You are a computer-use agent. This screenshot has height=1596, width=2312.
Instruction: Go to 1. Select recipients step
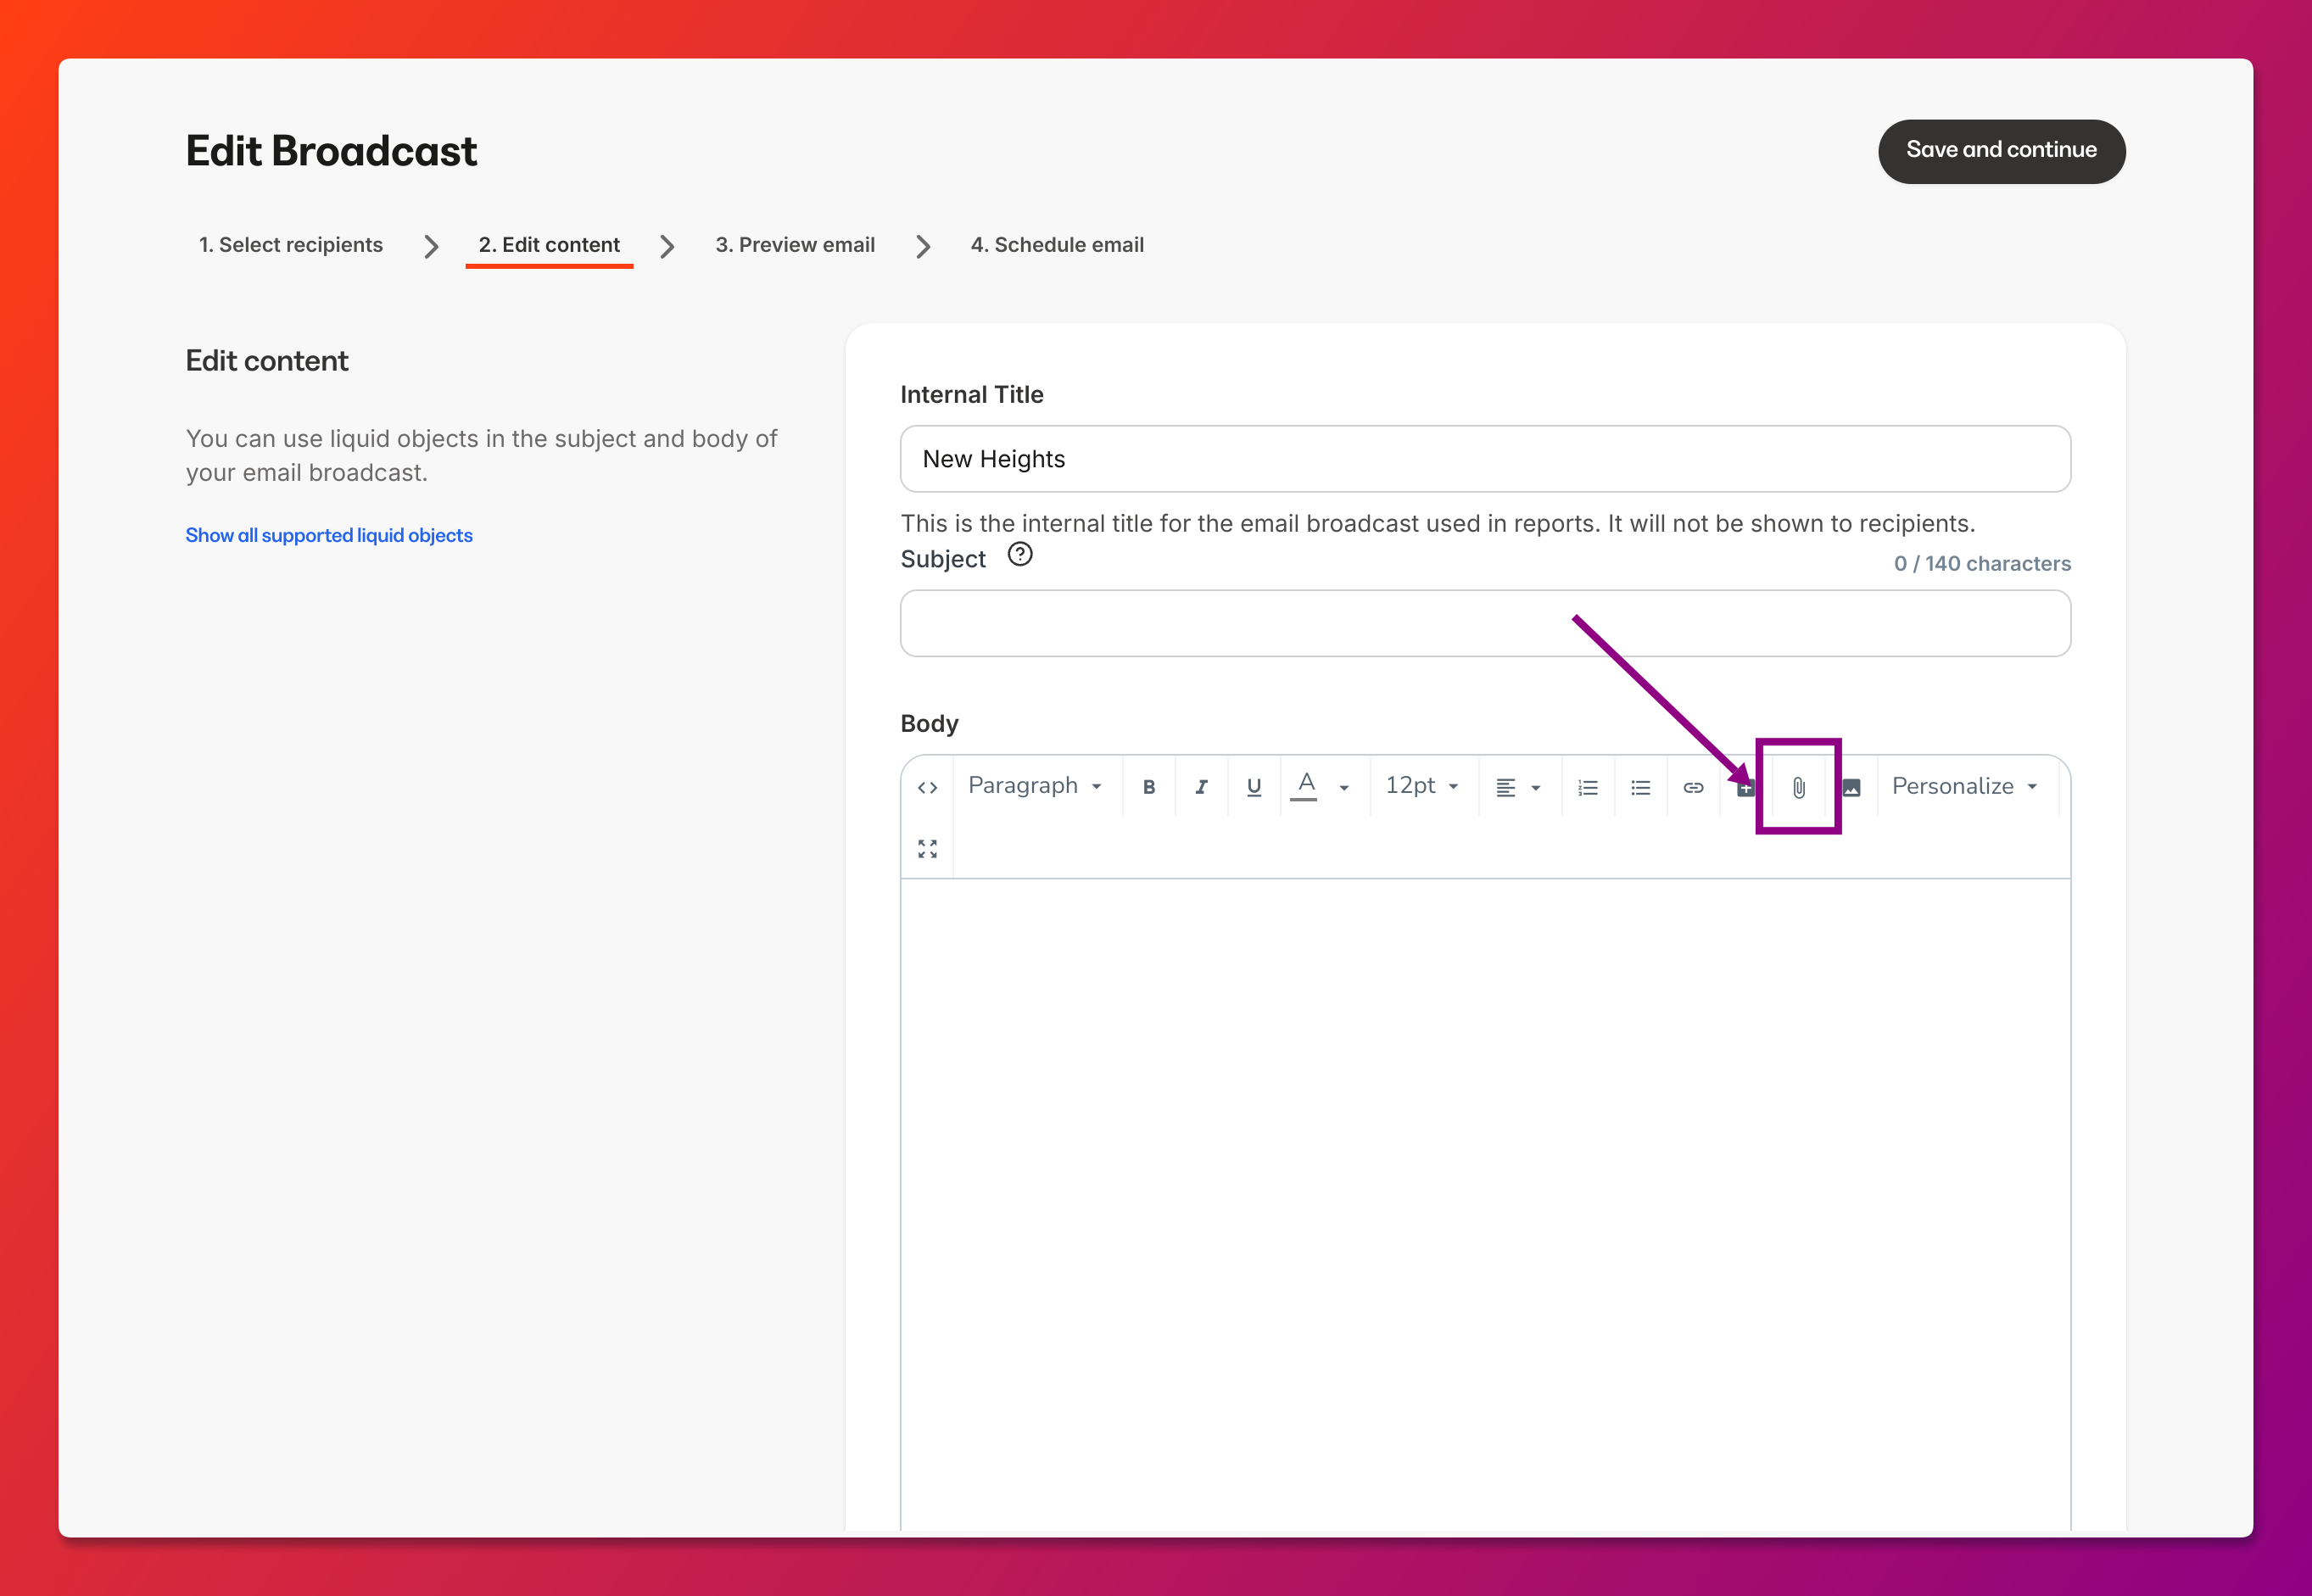290,245
